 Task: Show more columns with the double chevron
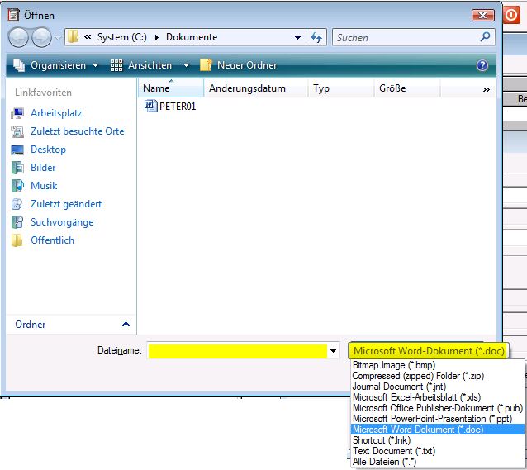pos(486,89)
